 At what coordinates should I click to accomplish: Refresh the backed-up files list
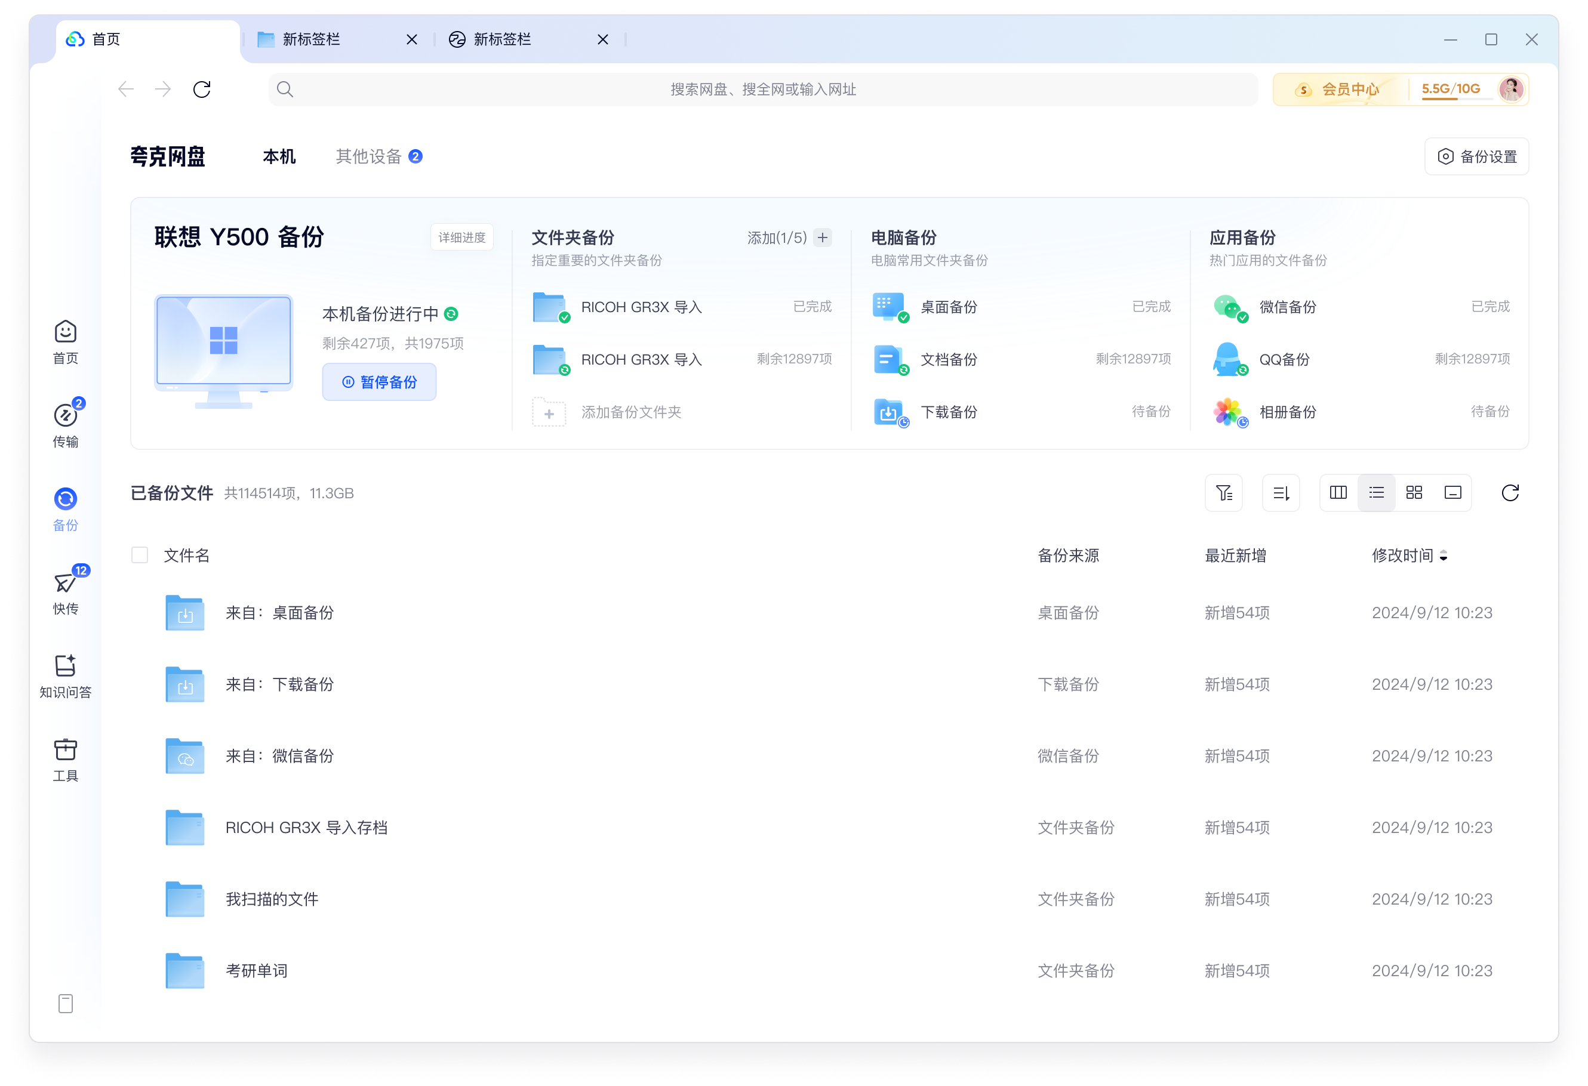(1510, 492)
